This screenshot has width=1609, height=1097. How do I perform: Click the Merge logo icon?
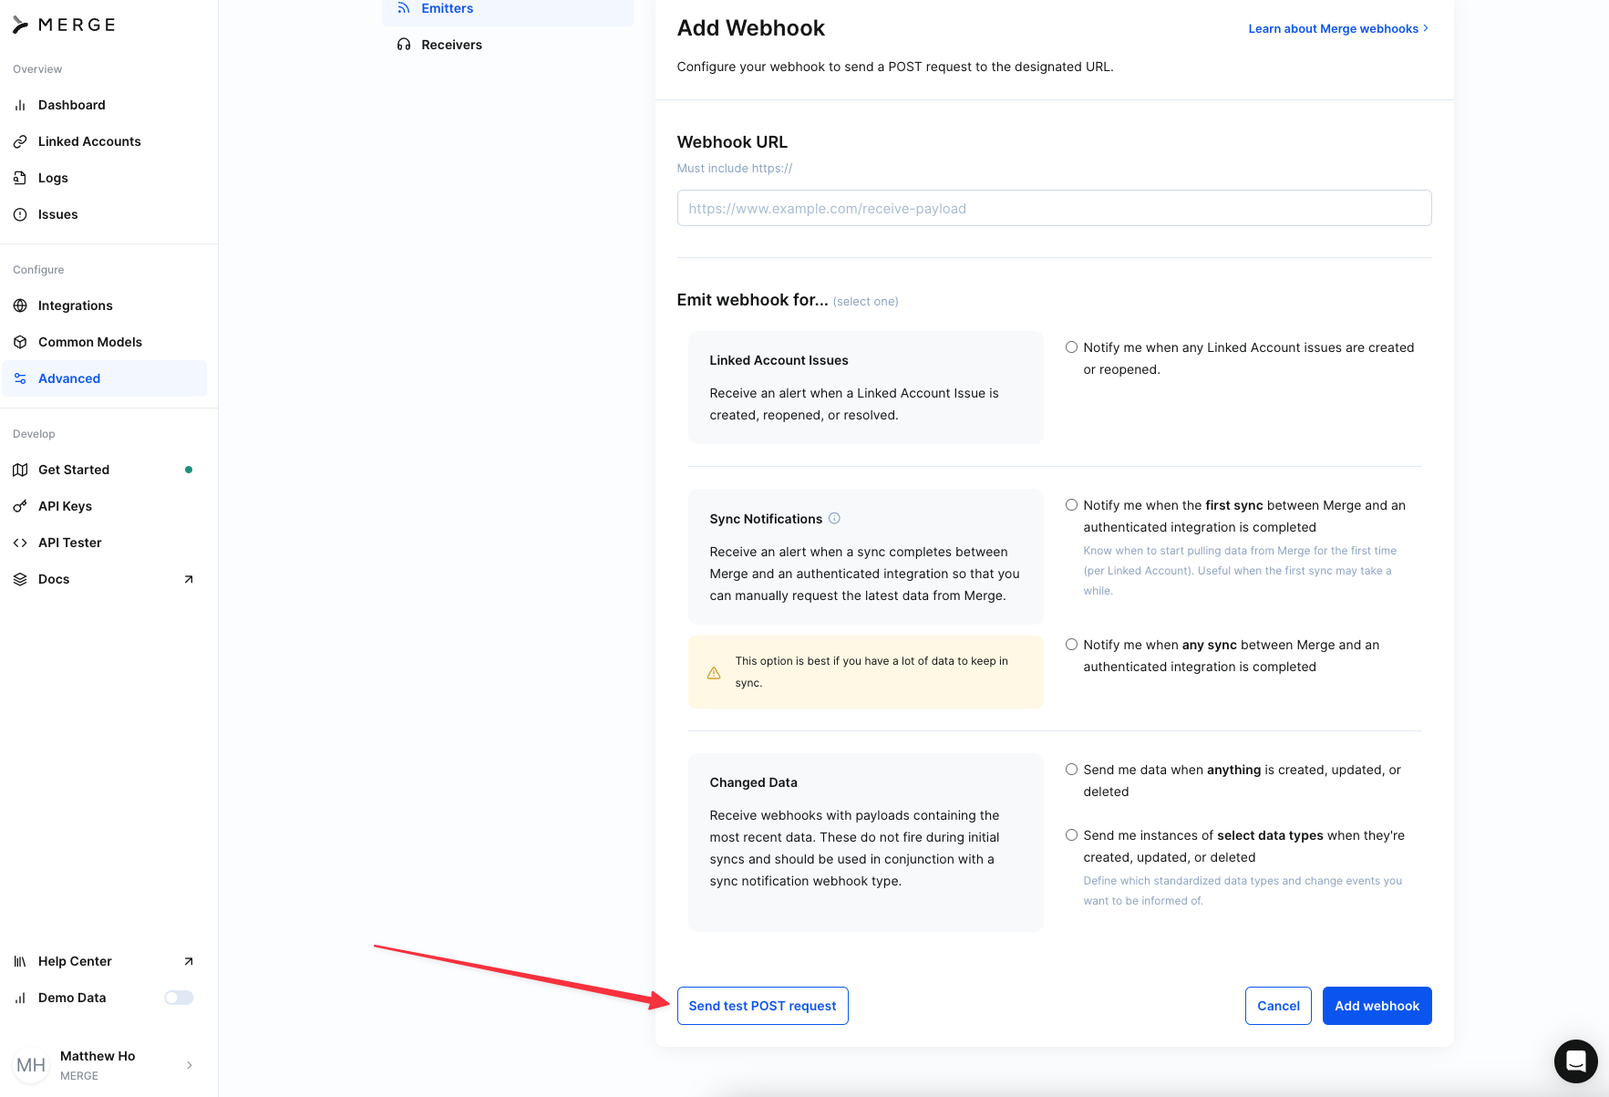point(20,26)
